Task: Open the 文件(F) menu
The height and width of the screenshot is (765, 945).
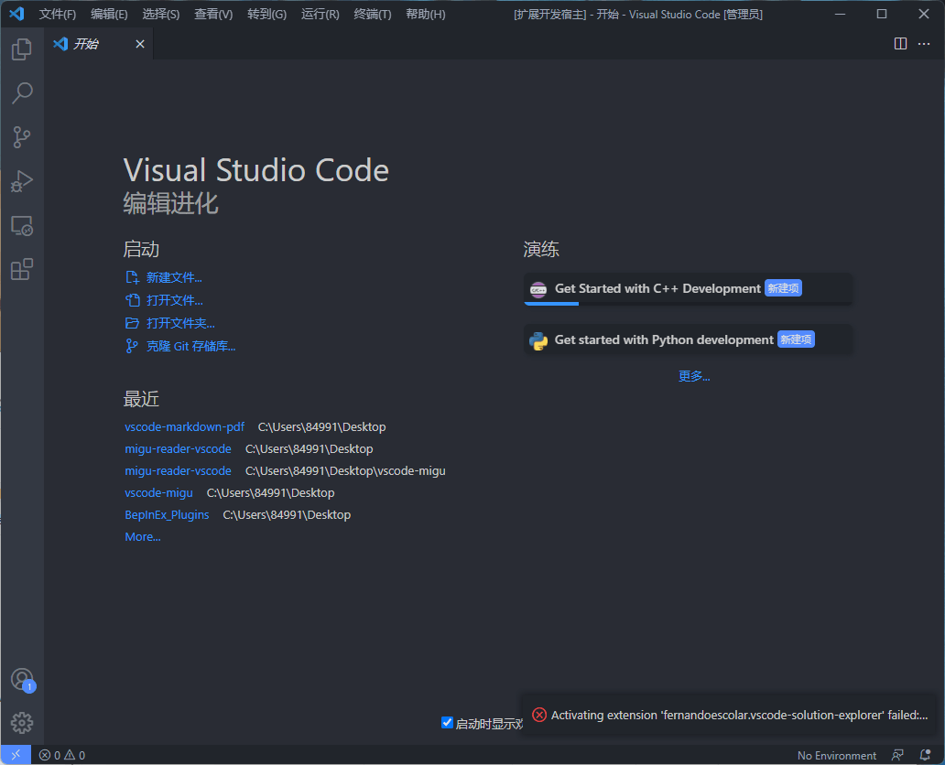Action: pos(57,14)
